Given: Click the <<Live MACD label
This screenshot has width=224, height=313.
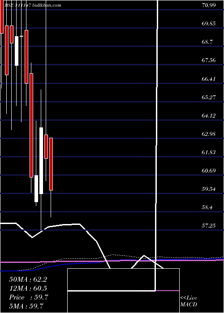Looking at the screenshot, I should [189, 301].
